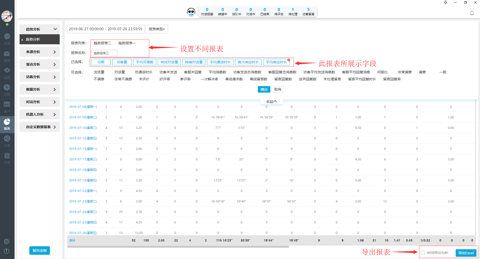The height and width of the screenshot is (259, 480).
Task: Expand the 自定义数据报表 menu
Action: point(40,127)
